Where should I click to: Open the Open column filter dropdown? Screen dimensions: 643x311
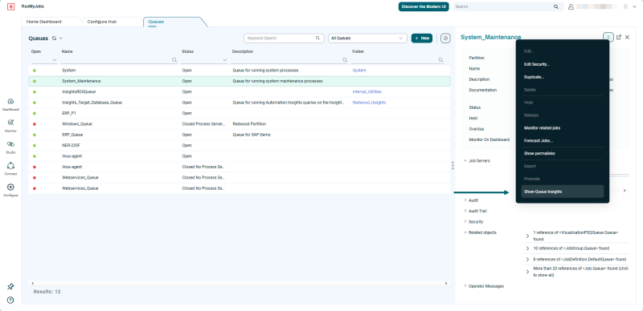click(x=55, y=60)
